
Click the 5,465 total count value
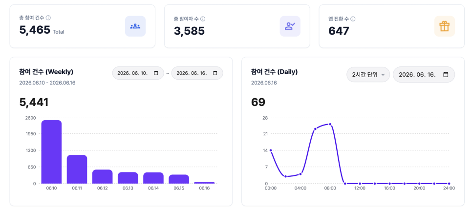35,30
